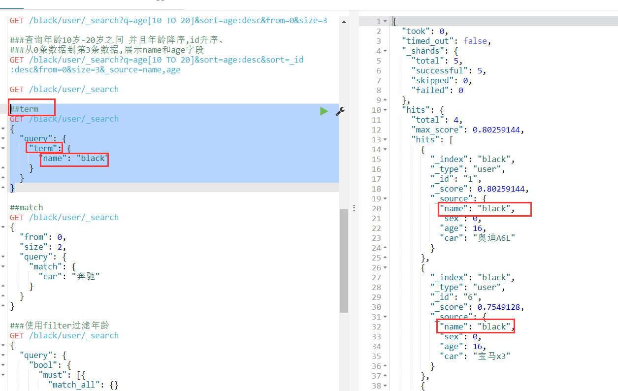
Task: Collapse the fold at line 38
Action: (x=385, y=386)
